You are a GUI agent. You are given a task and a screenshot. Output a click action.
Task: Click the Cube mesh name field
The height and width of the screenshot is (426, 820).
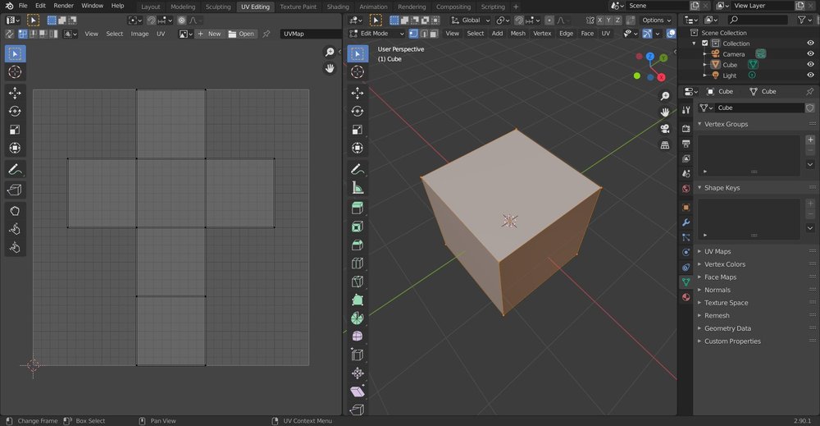[x=758, y=108]
